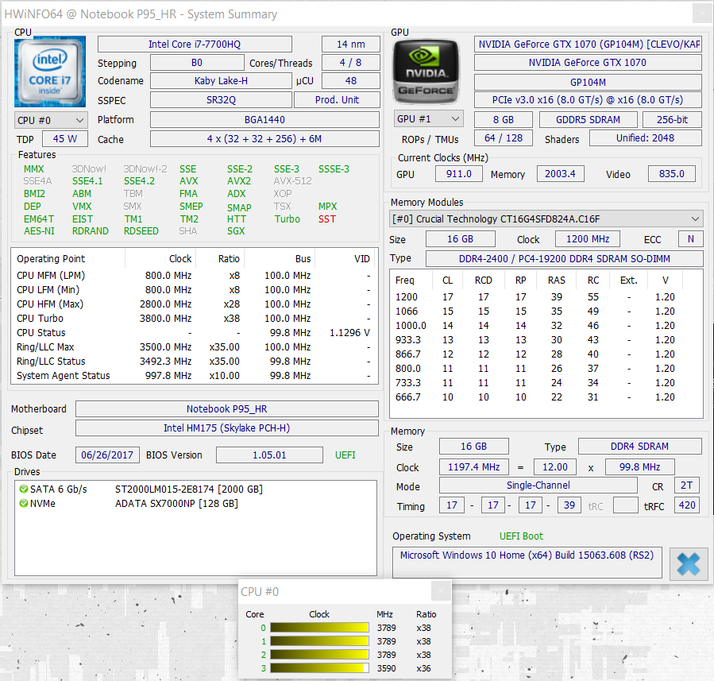This screenshot has height=681, width=714.
Task: Click the Core 3 clock bar
Action: click(x=319, y=668)
